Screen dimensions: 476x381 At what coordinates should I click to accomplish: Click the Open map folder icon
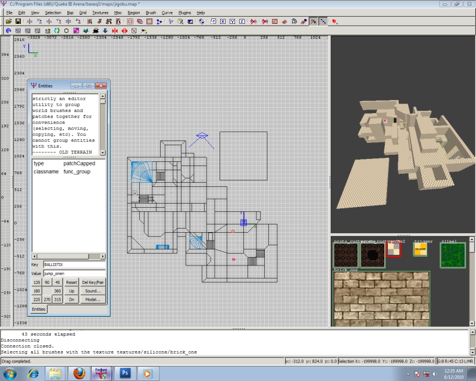click(x=8, y=21)
